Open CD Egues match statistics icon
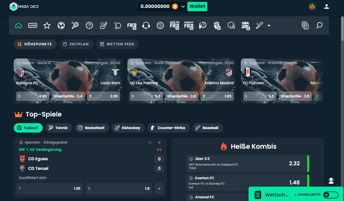The height and width of the screenshot is (201, 344). (150, 142)
